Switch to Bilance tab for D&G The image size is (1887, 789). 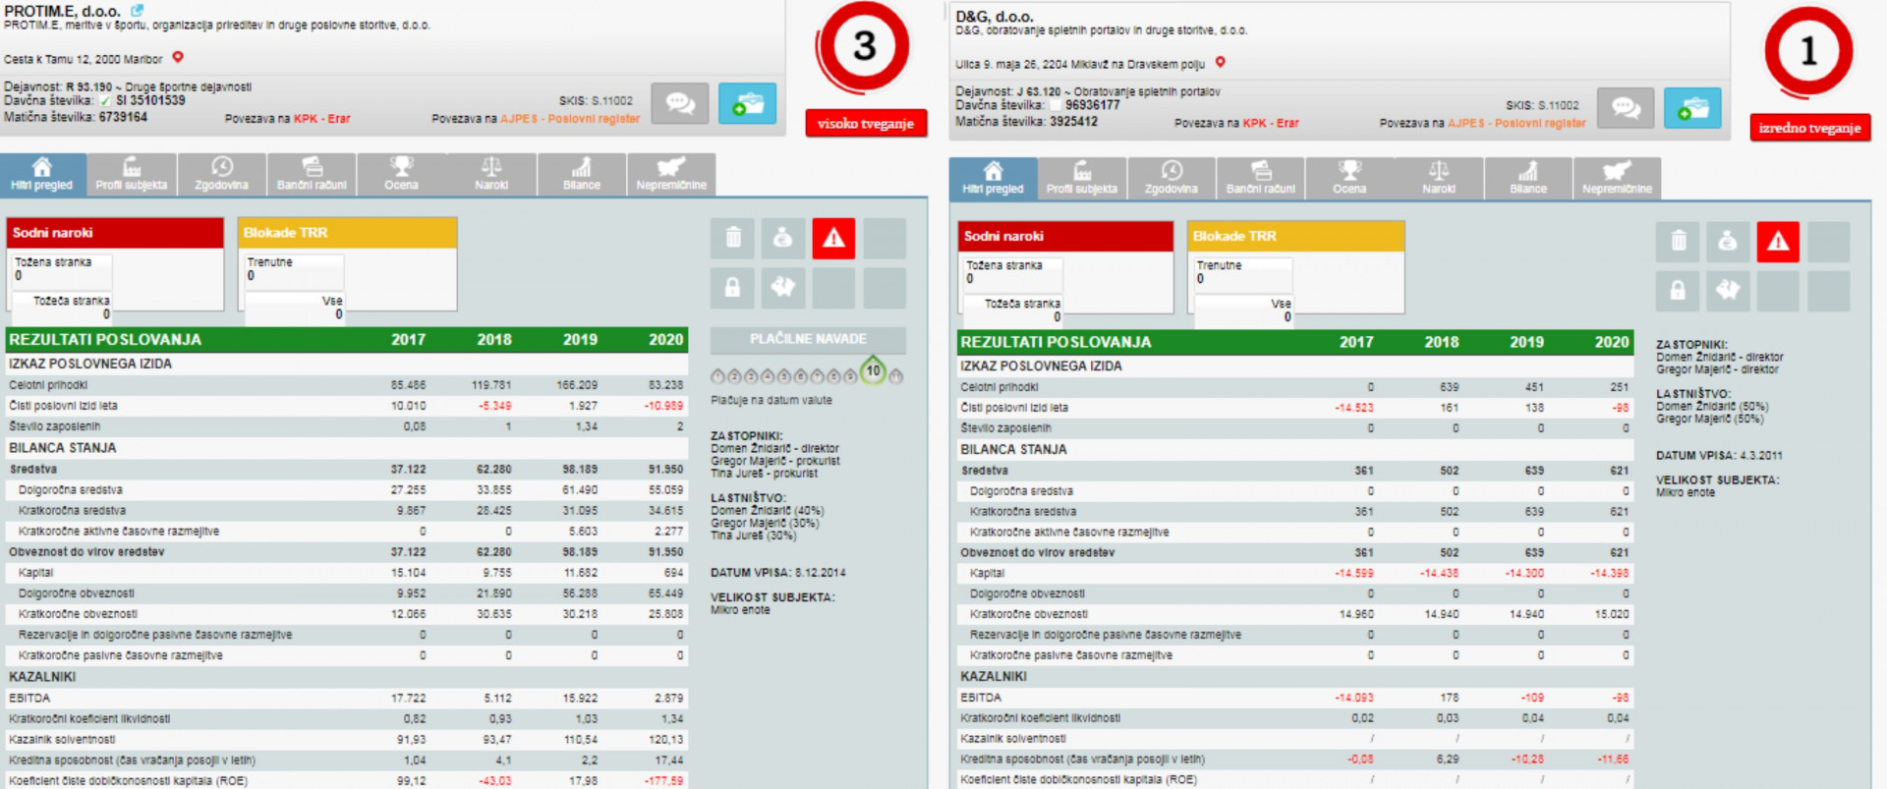coord(1527,178)
